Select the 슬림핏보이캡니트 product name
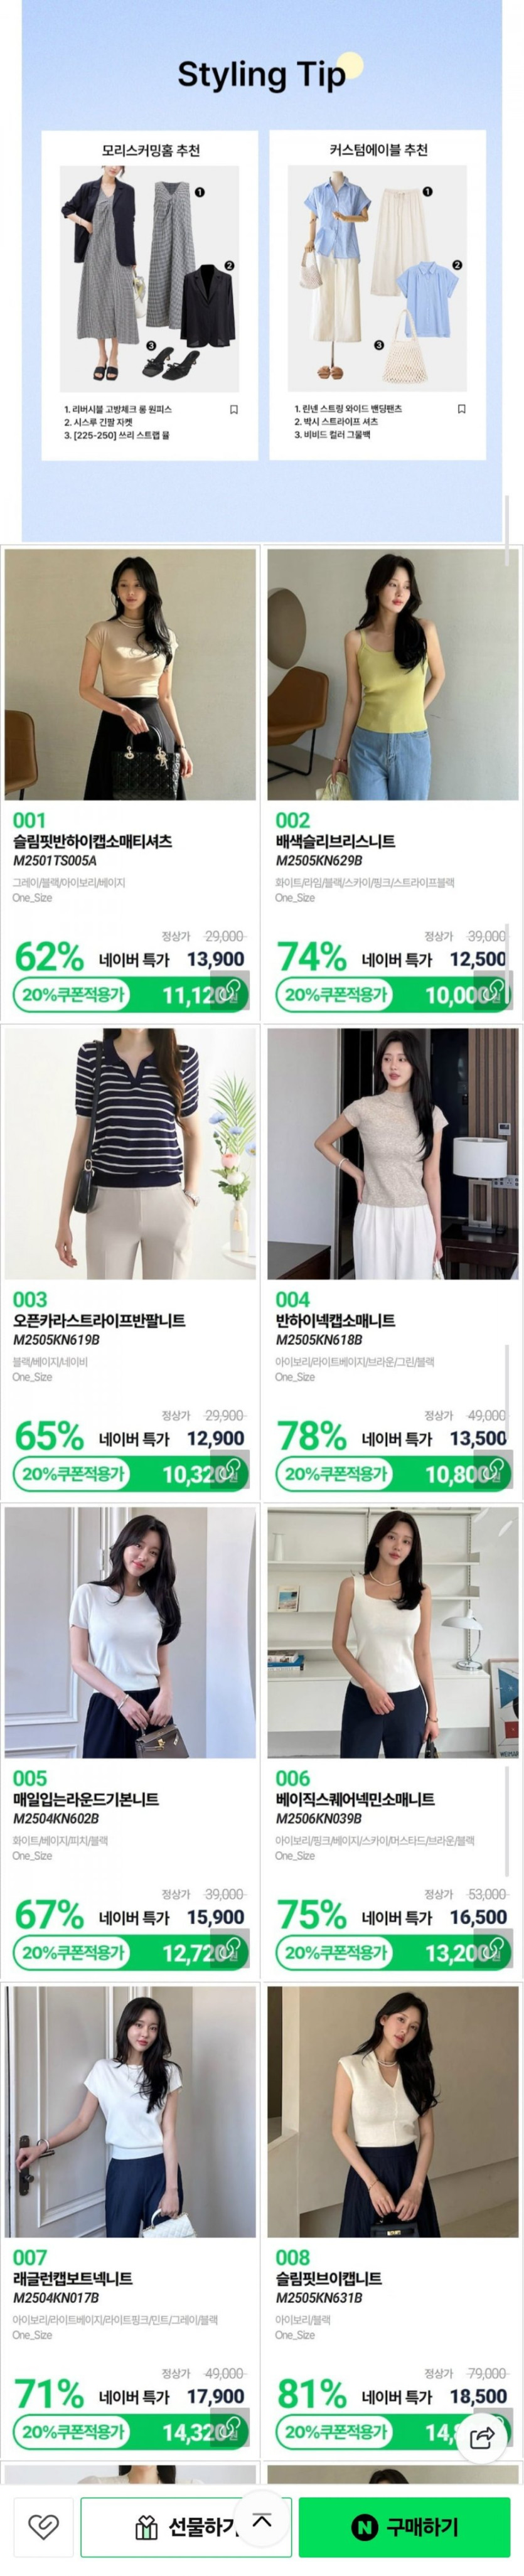 (x=329, y=2278)
